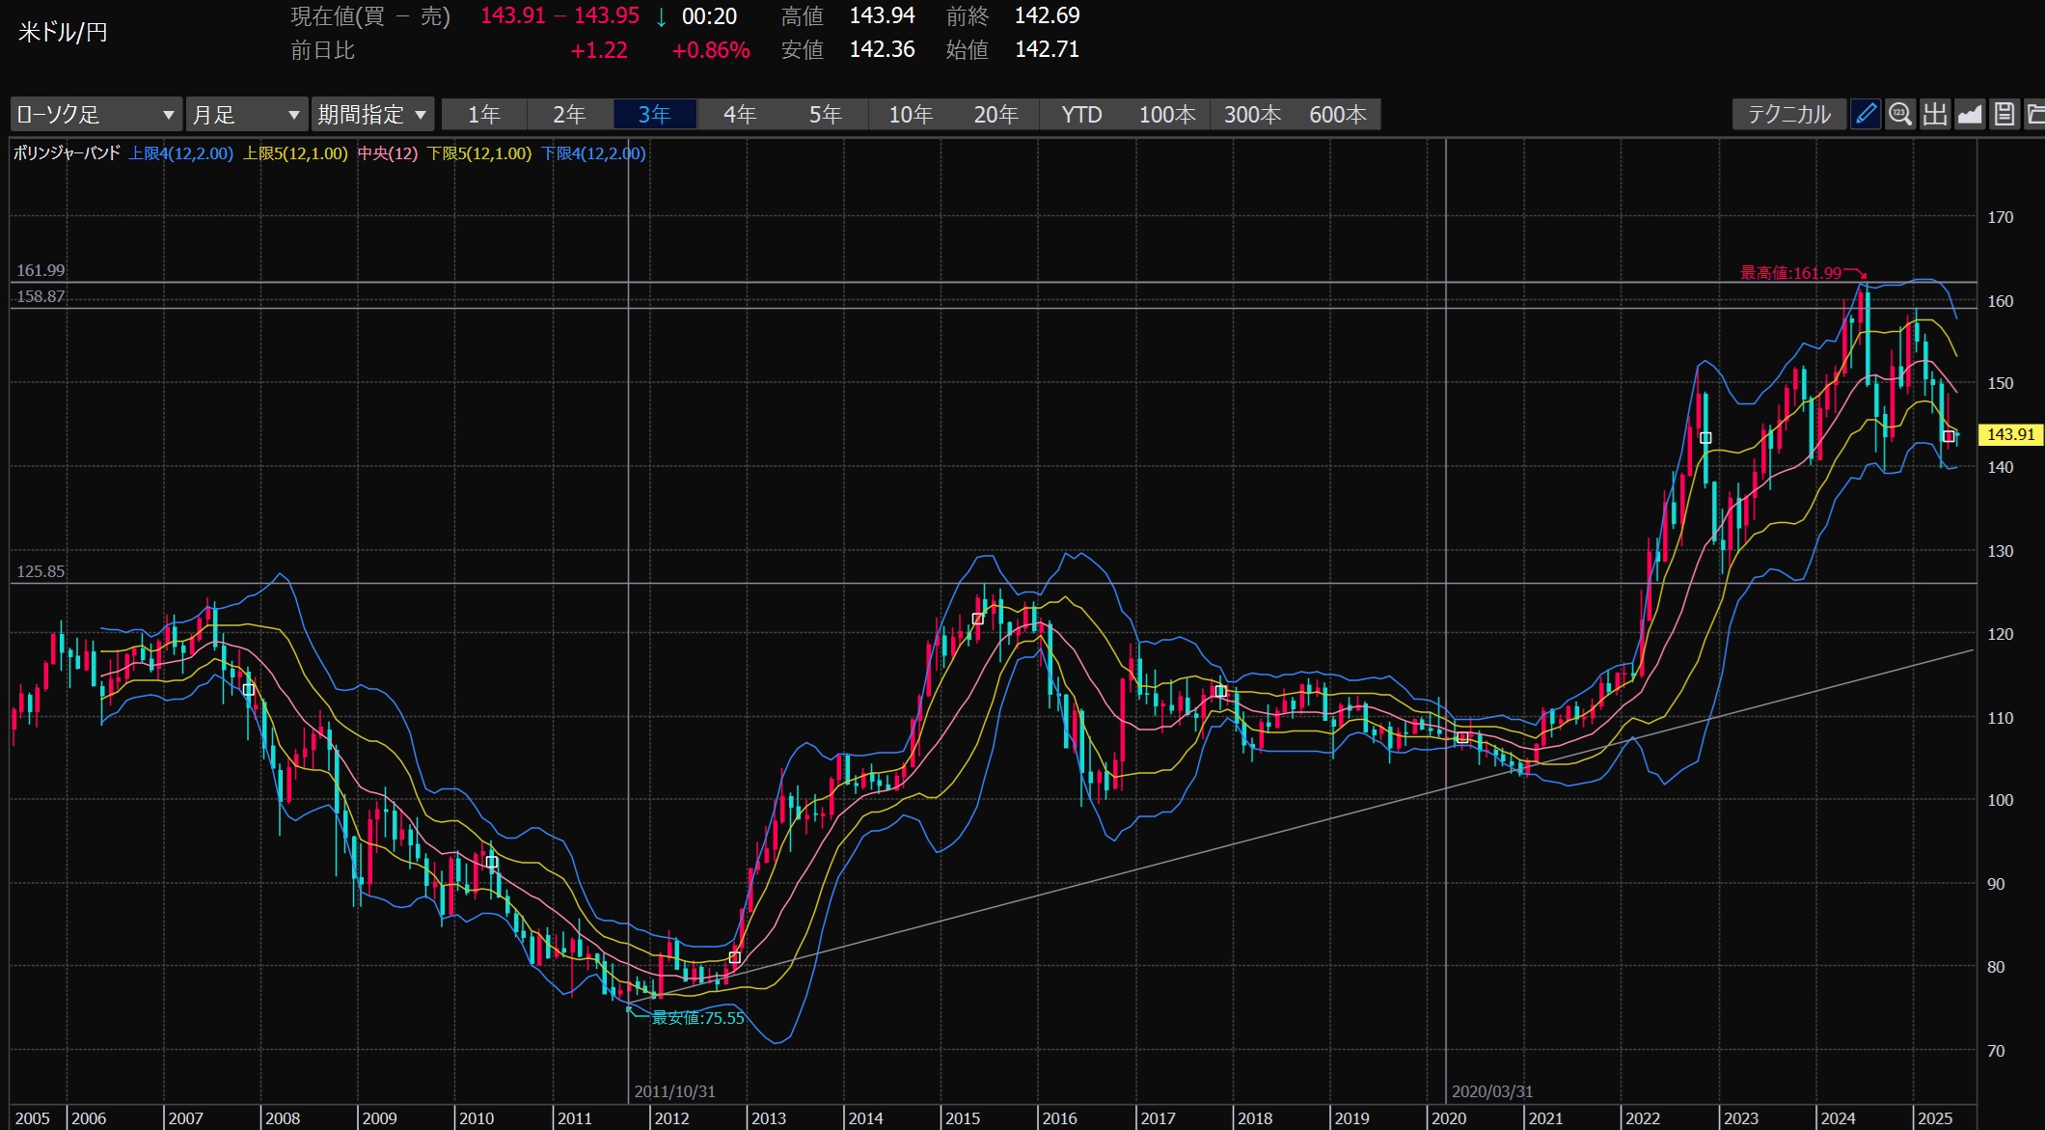Click the 高値 143.94 value
The image size is (2045, 1130).
[882, 15]
